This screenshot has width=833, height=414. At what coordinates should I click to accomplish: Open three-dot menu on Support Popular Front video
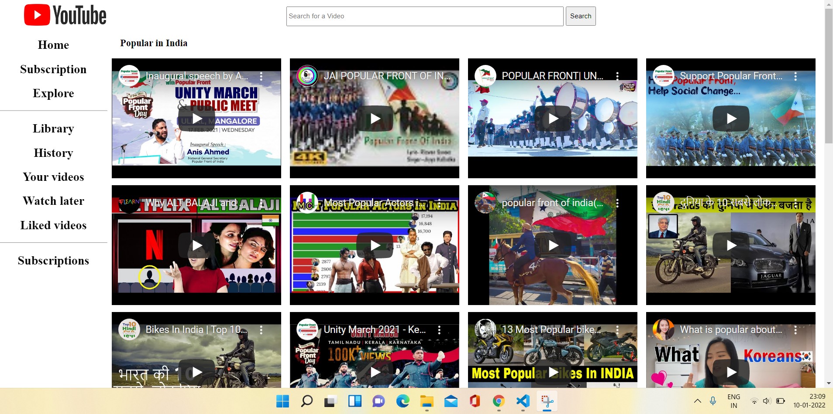click(x=795, y=76)
